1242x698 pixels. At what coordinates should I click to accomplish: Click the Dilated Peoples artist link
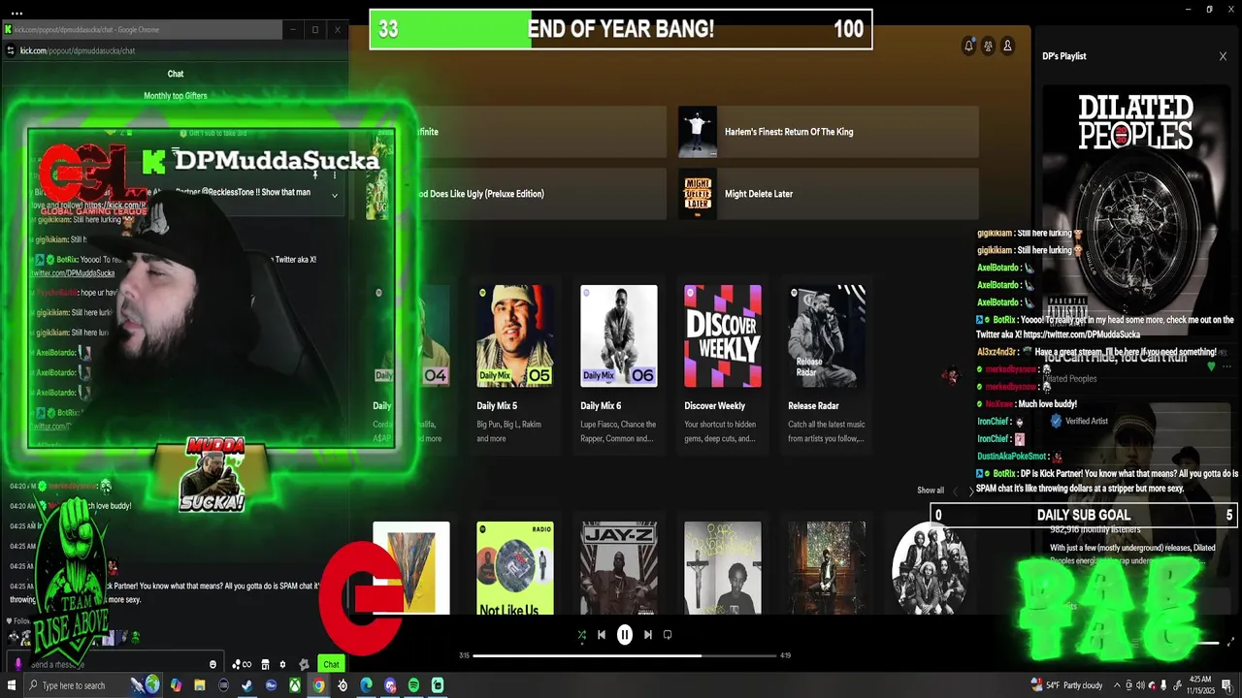pos(1070,379)
